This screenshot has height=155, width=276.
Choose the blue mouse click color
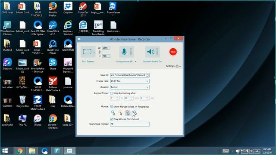pos(135,113)
